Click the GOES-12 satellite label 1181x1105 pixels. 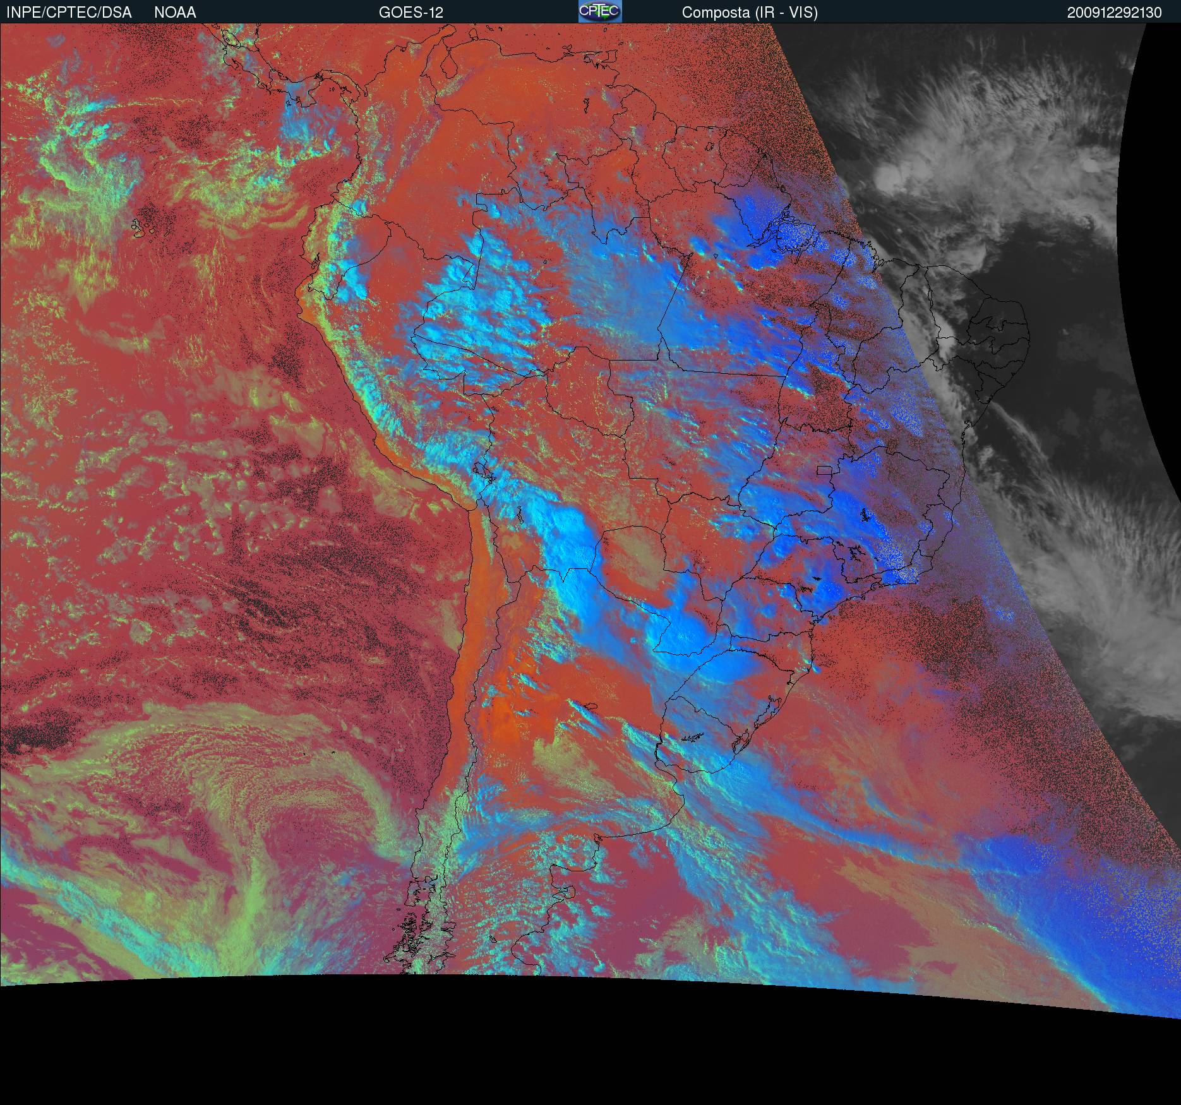point(411,13)
